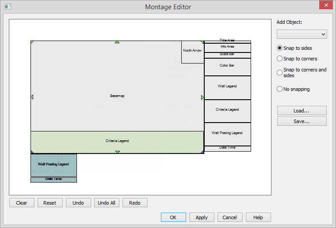Click the Apply button
Screen dimensions: 336x228
click(202, 217)
